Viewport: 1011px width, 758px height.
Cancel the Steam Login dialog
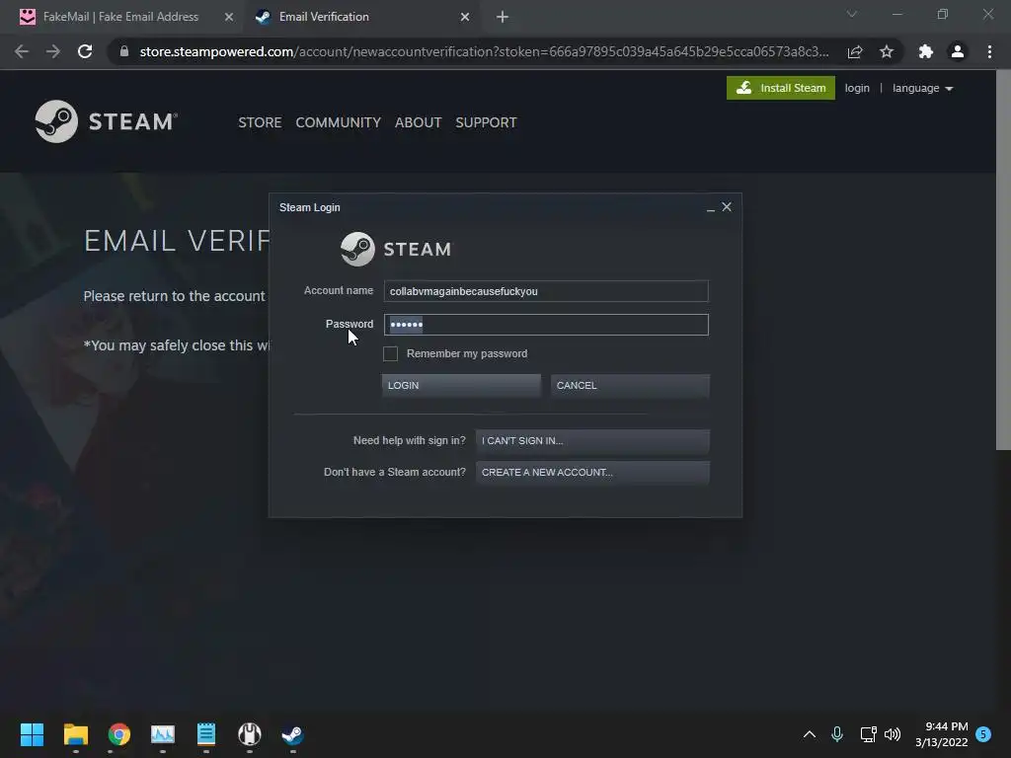pyautogui.click(x=630, y=386)
